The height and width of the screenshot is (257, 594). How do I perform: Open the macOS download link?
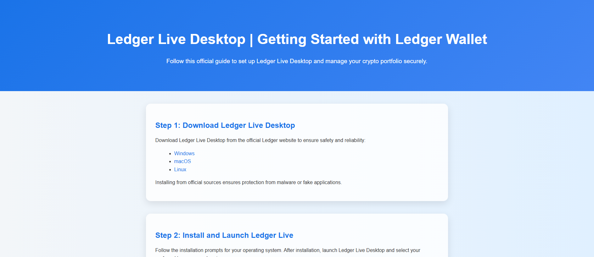click(182, 161)
